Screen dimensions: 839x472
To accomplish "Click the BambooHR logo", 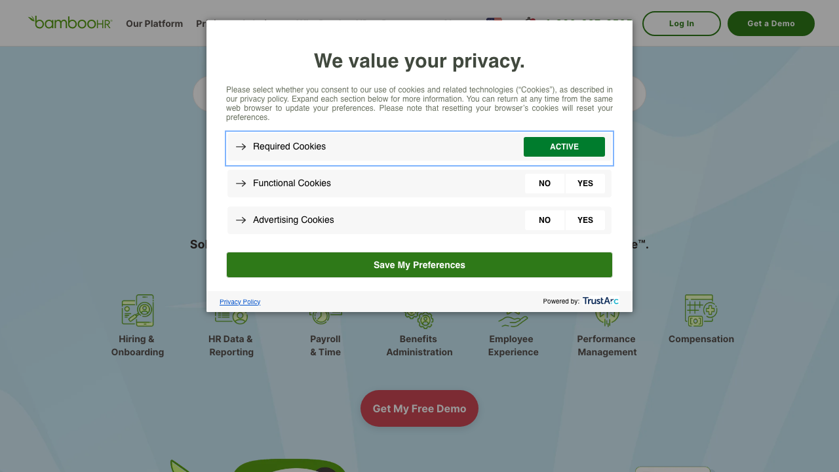I will click(x=70, y=22).
